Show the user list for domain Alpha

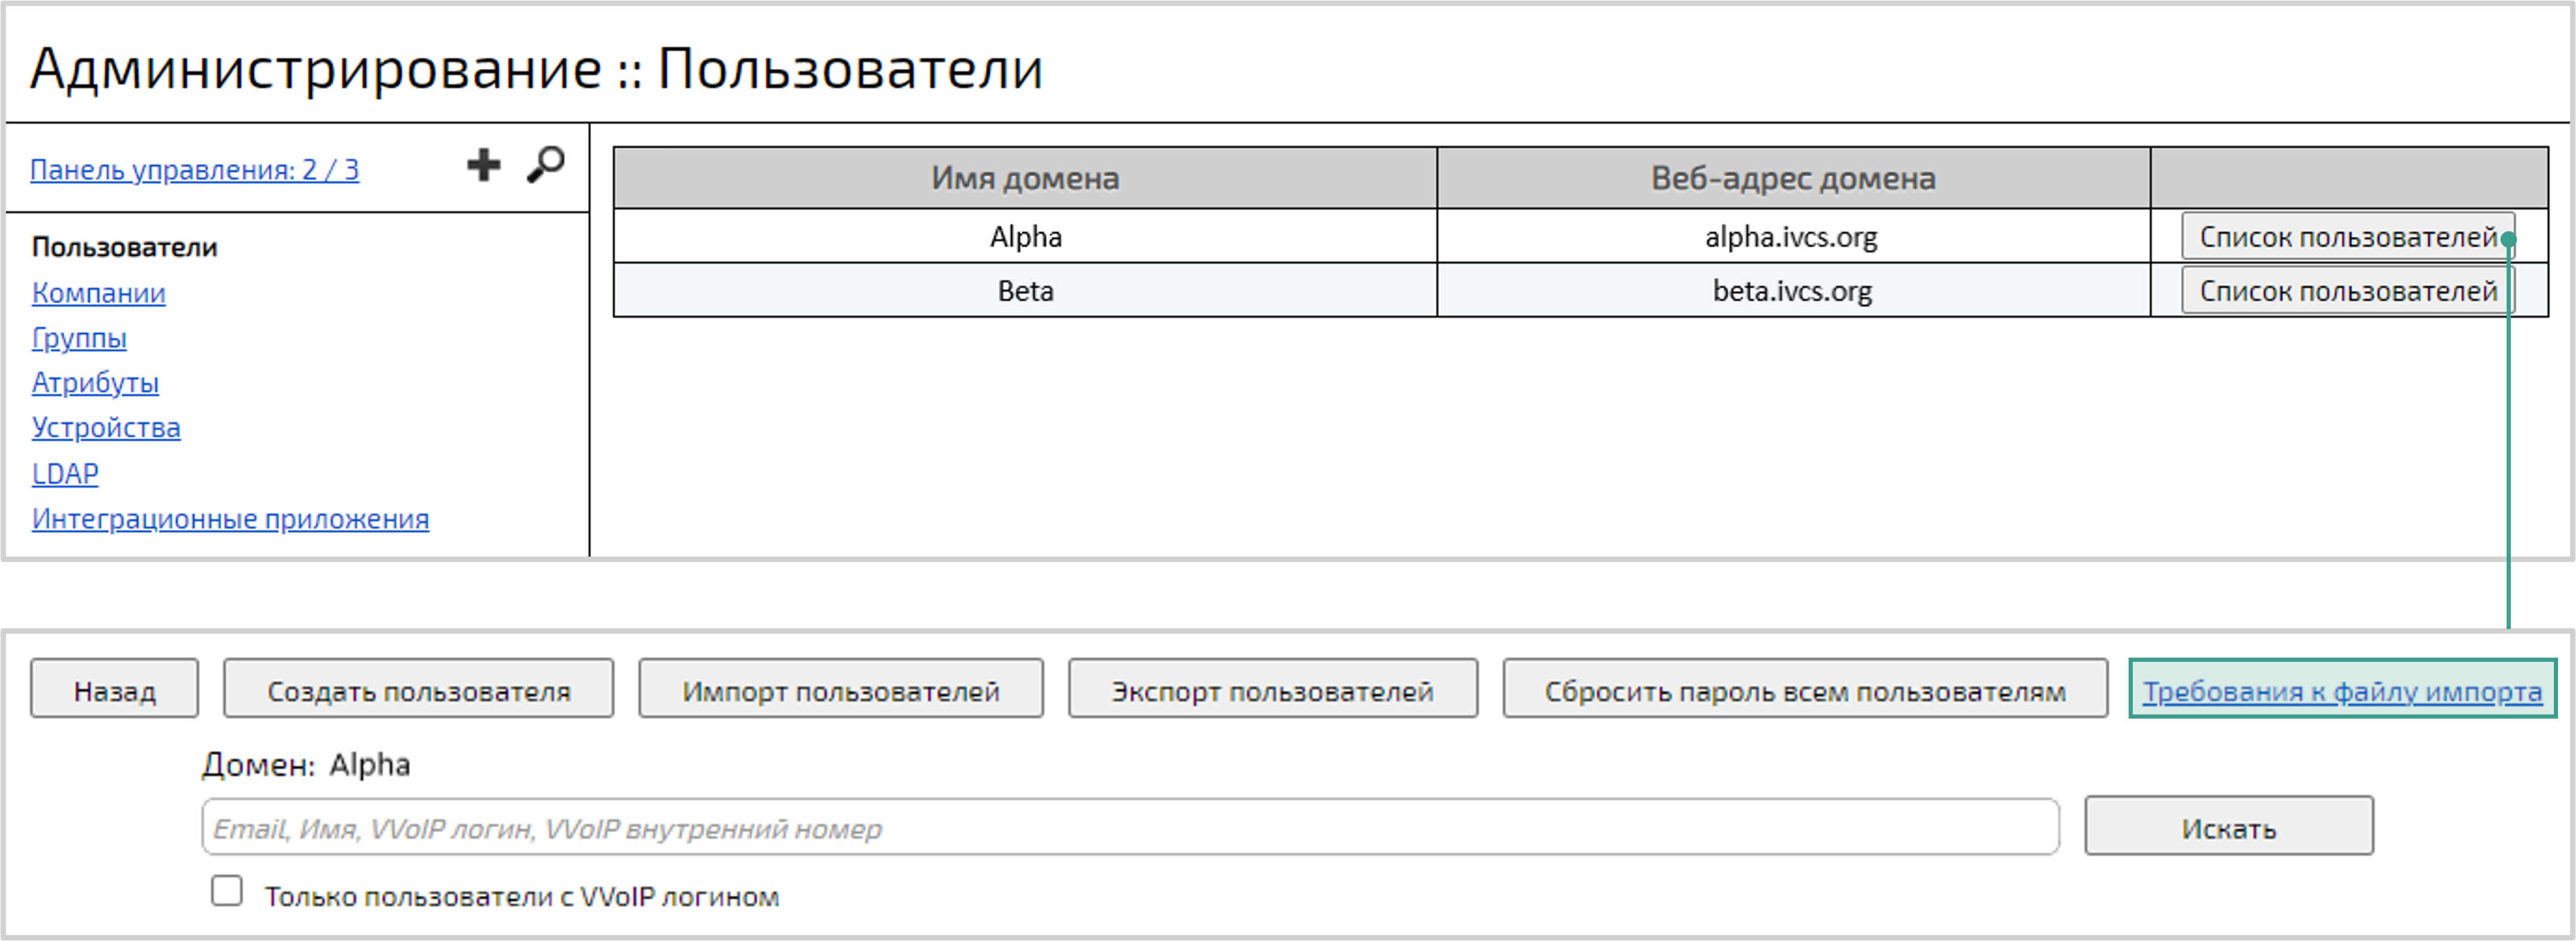tap(2347, 237)
